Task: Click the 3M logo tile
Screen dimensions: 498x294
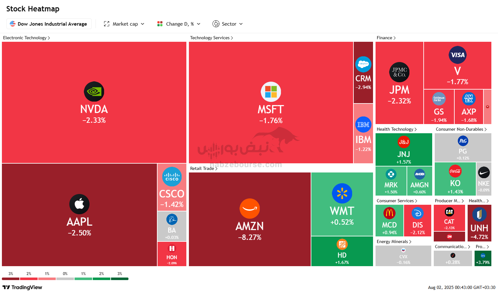Action: 449,236
